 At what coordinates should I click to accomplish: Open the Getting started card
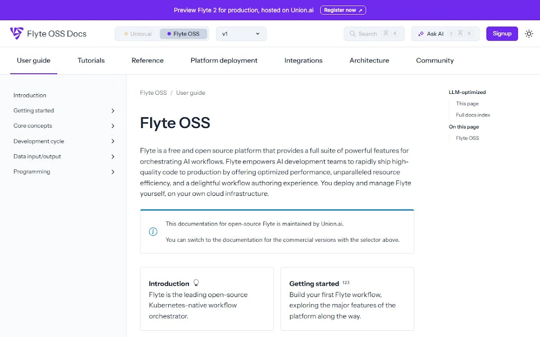347,299
